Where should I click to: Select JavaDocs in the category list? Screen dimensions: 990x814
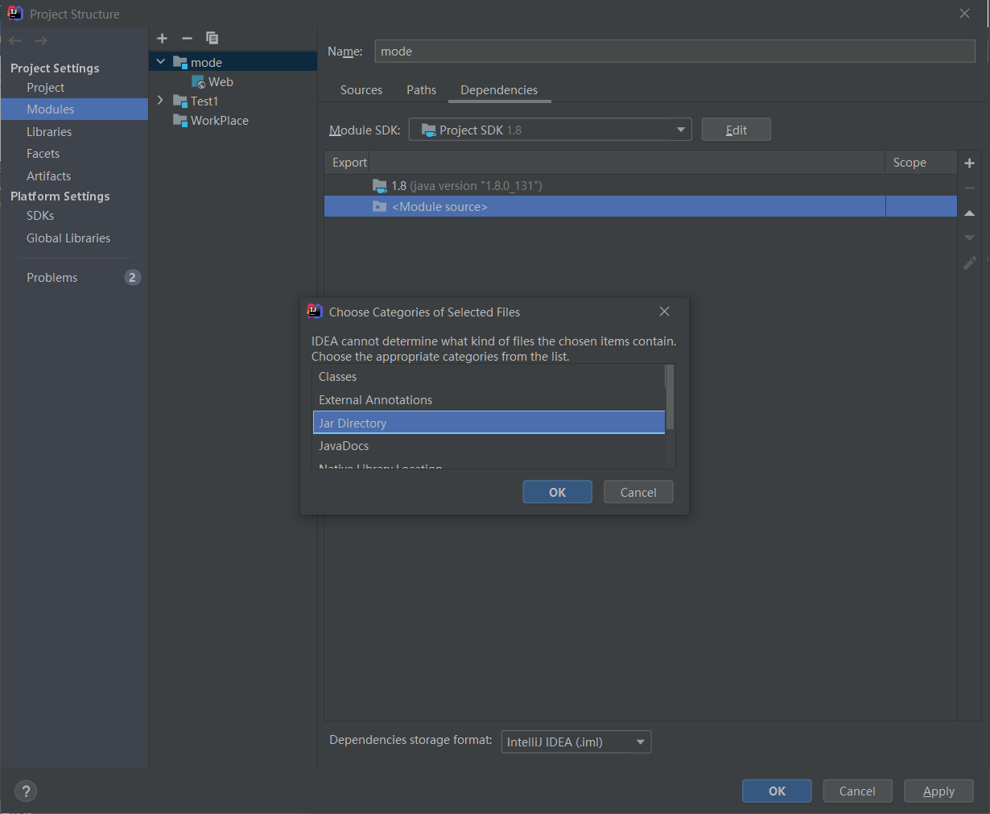tap(489, 446)
